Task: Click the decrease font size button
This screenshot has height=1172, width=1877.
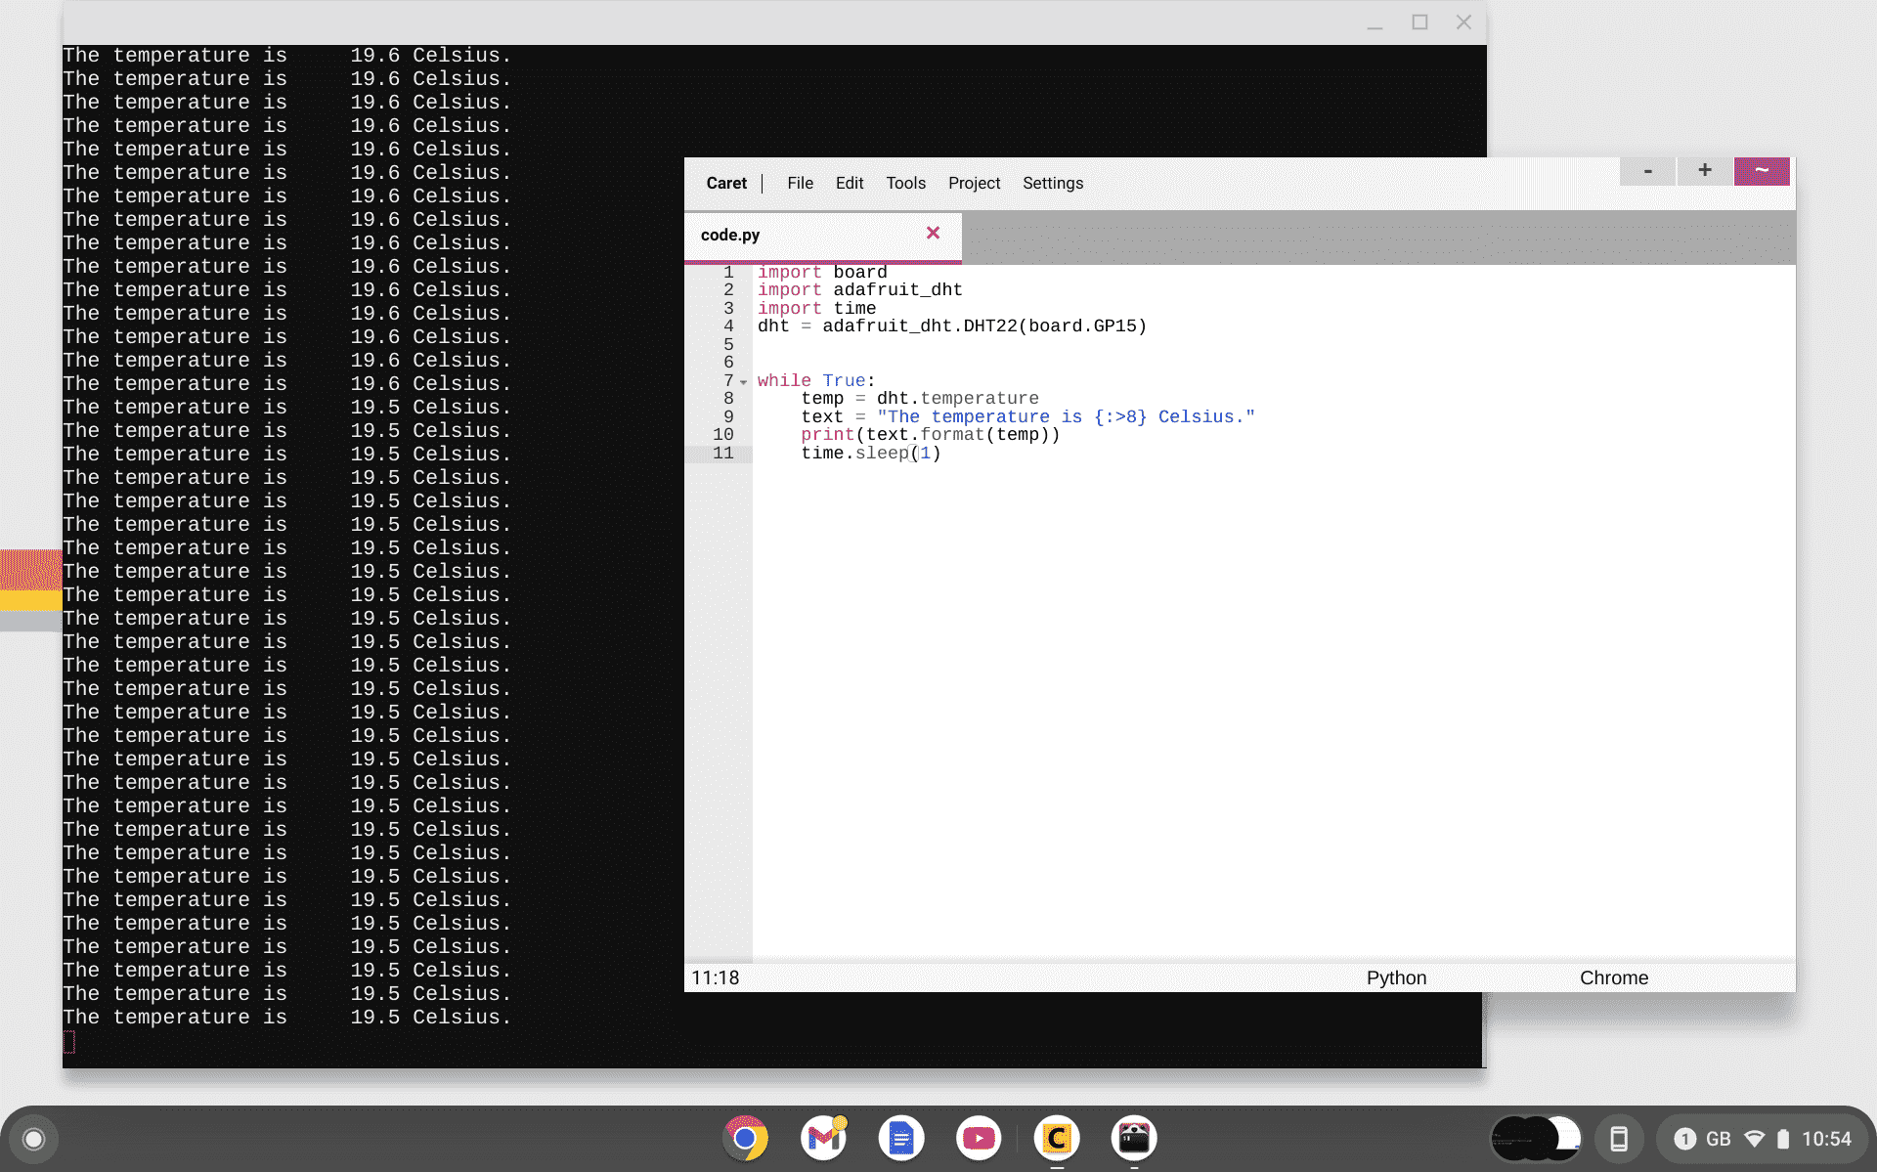Action: point(1647,170)
